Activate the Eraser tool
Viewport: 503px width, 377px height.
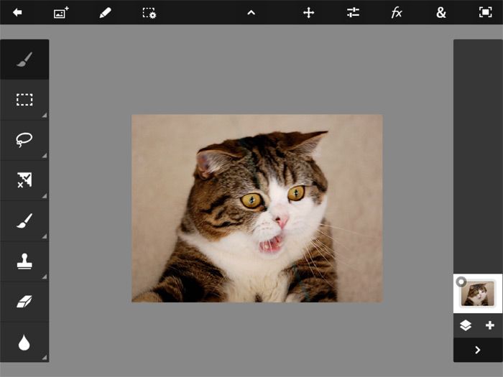(x=24, y=302)
